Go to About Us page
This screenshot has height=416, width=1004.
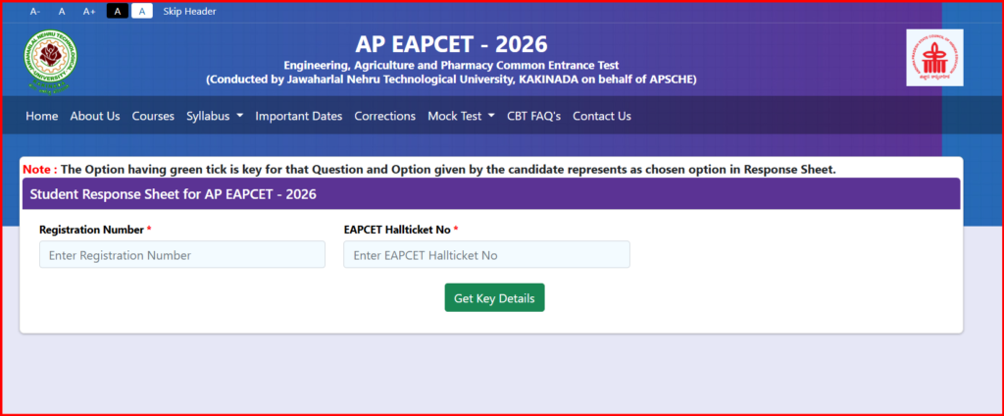click(95, 116)
